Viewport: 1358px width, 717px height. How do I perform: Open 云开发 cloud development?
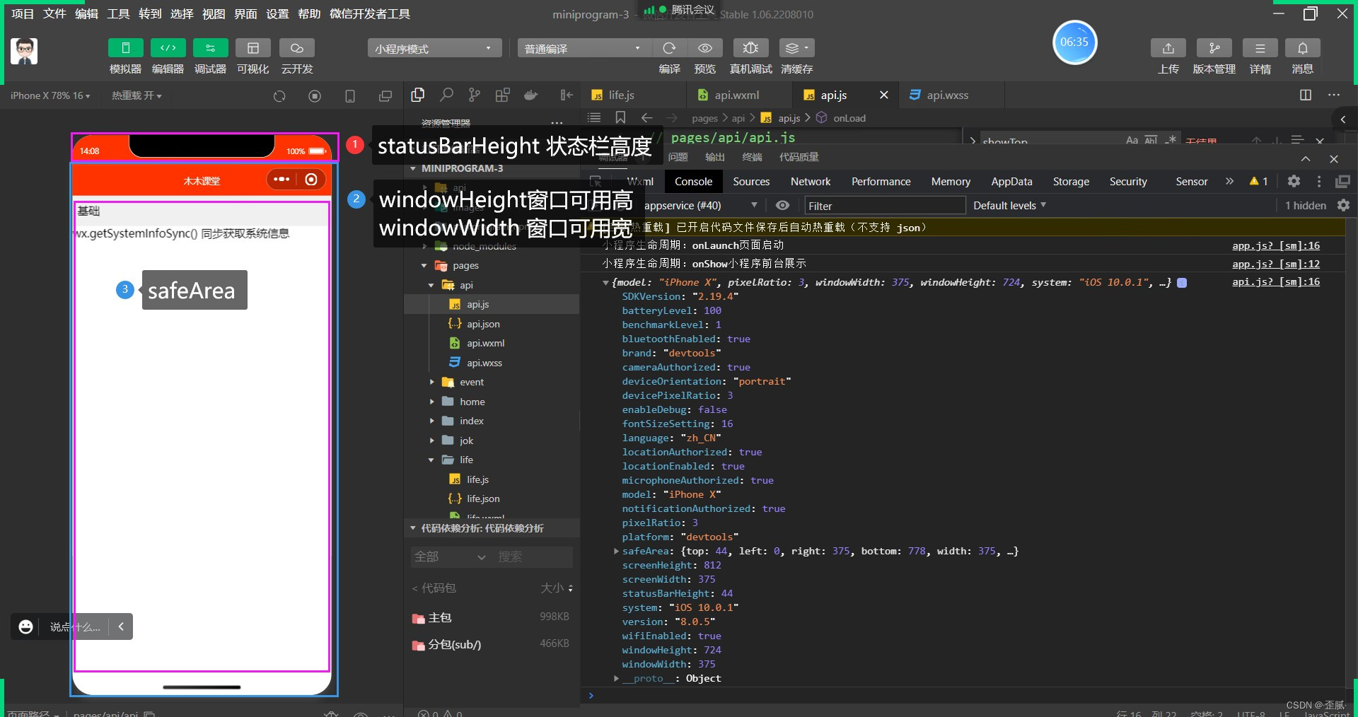coord(297,48)
